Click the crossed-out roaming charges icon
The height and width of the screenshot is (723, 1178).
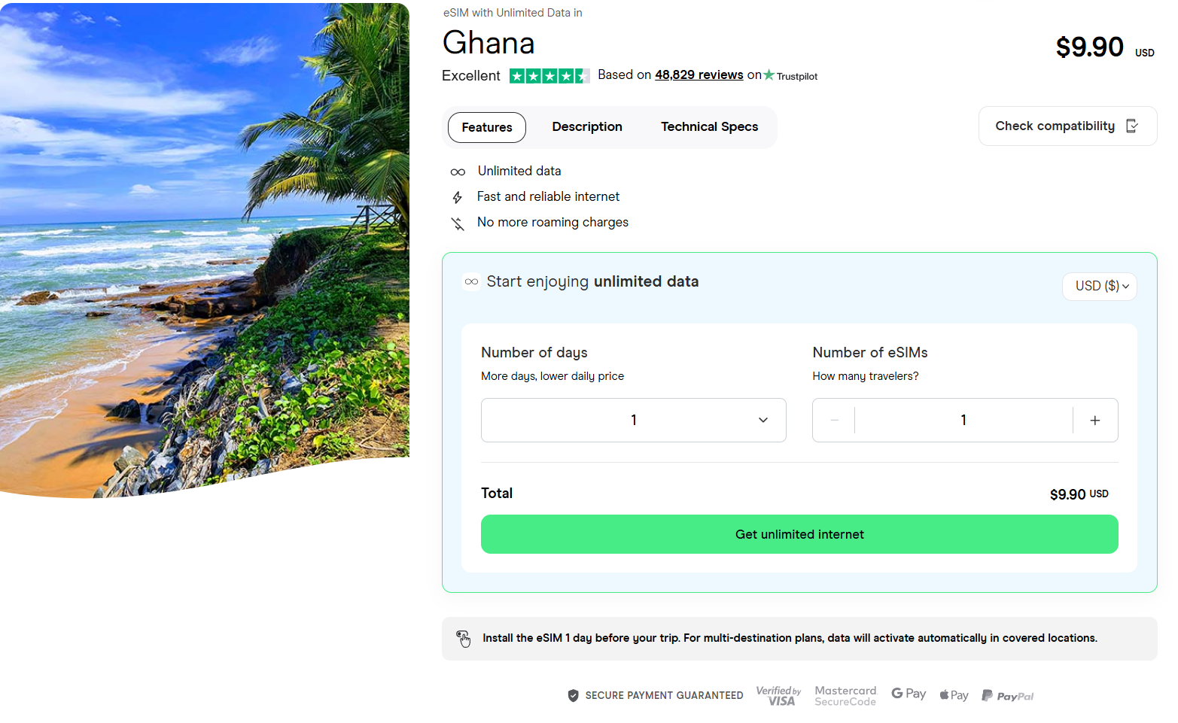[x=458, y=223]
